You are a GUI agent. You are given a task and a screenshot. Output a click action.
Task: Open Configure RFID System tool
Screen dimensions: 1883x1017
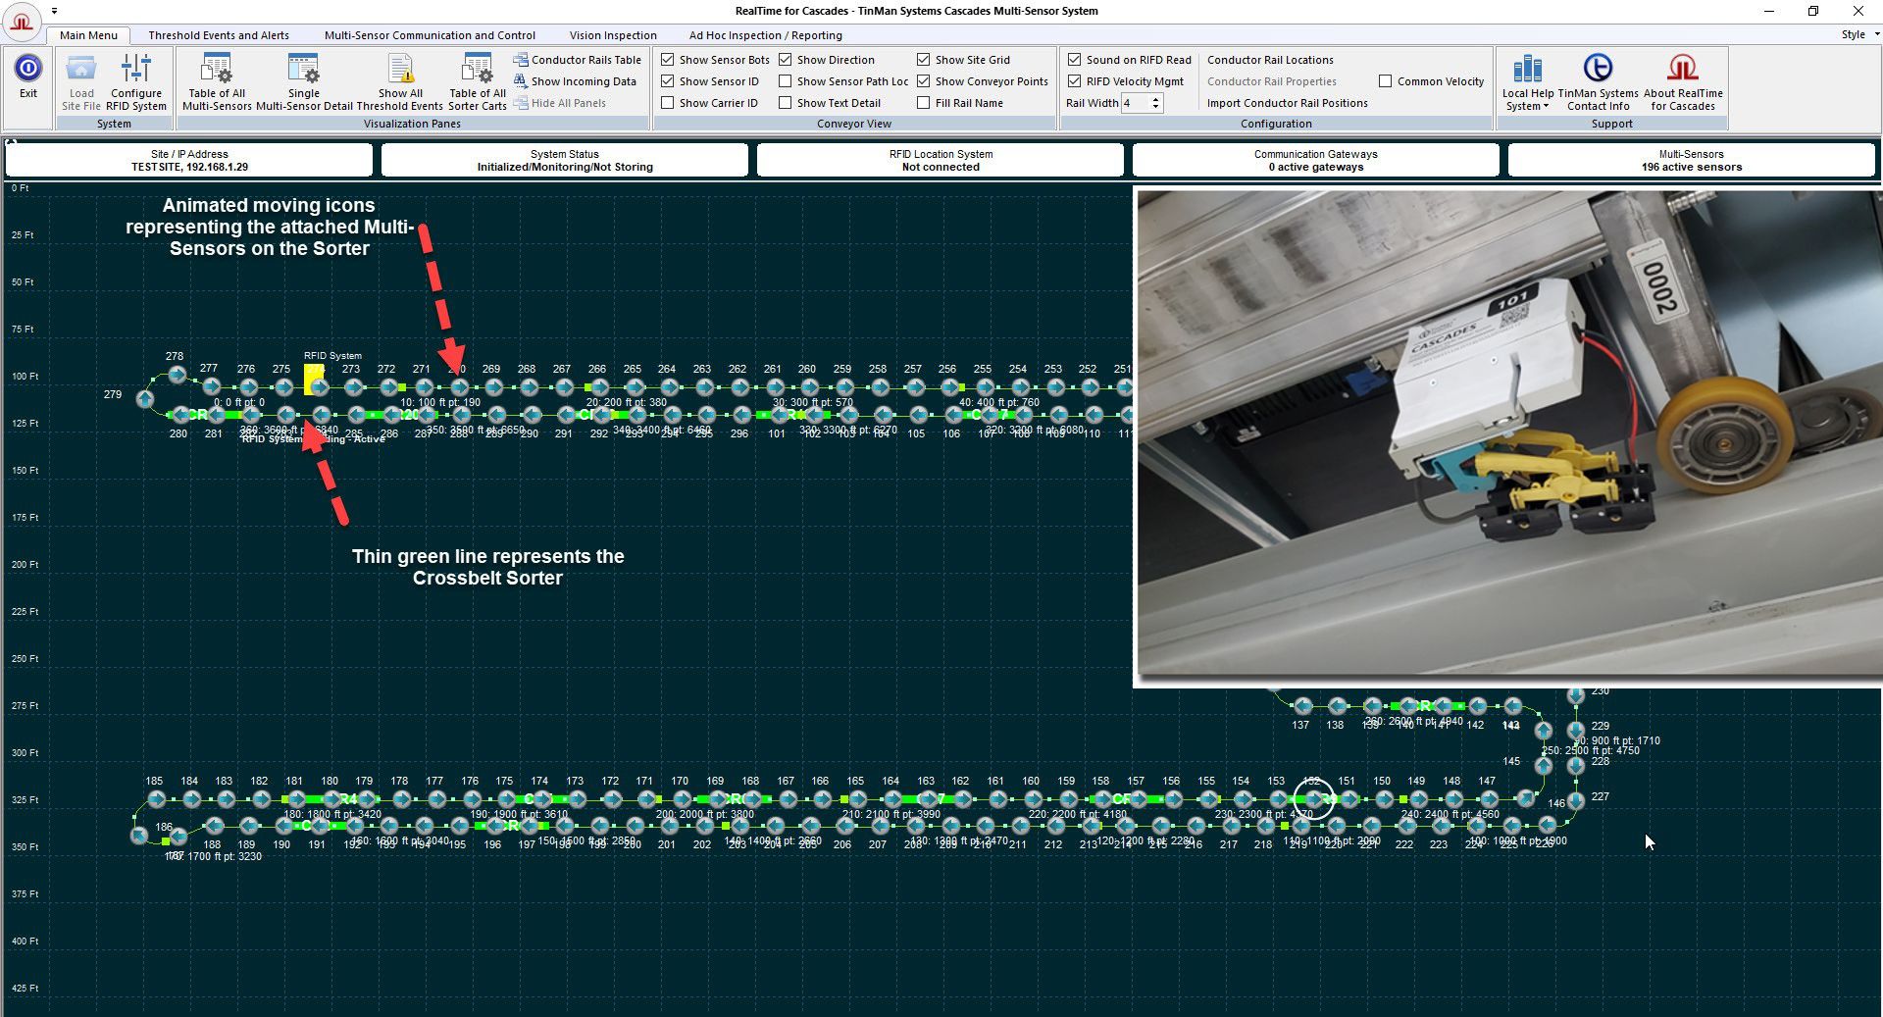pos(136,81)
